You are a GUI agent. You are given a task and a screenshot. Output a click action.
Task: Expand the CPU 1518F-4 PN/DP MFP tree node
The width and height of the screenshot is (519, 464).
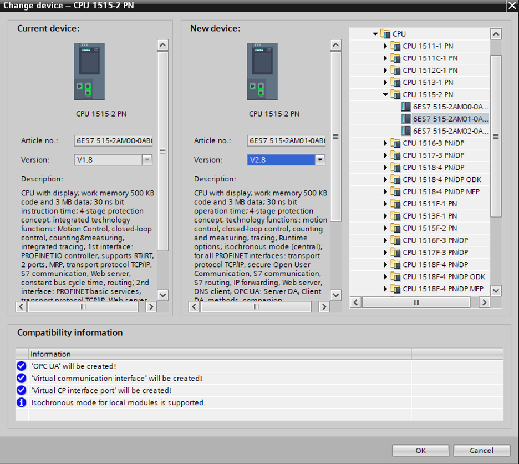[x=385, y=289]
